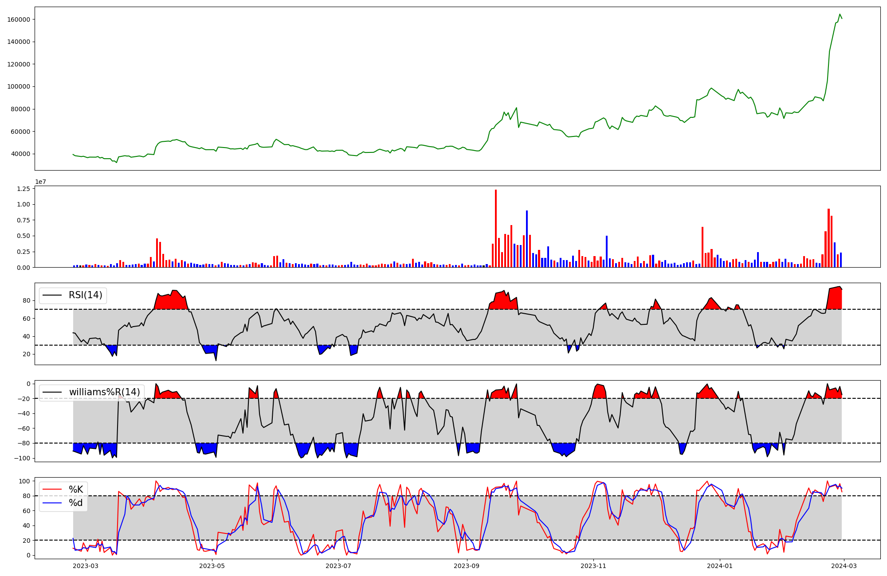Click the %d legend entry text
The image size is (887, 576).
click(x=76, y=503)
